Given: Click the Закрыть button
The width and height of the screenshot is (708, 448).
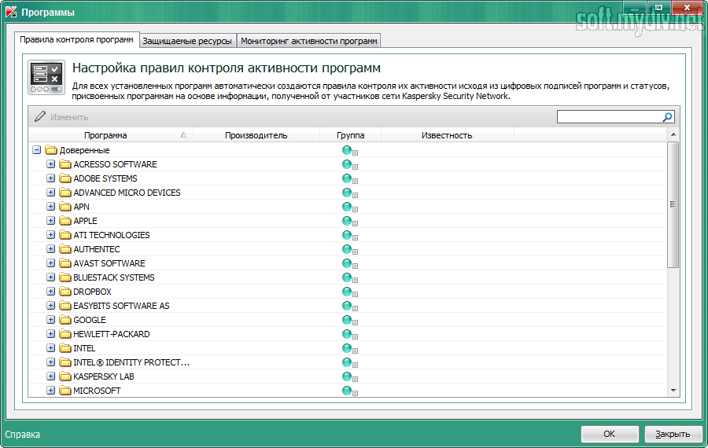Looking at the screenshot, I should (673, 434).
